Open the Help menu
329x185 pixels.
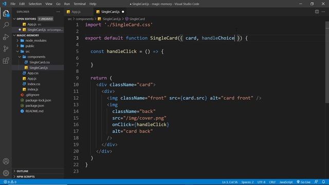[93, 4]
